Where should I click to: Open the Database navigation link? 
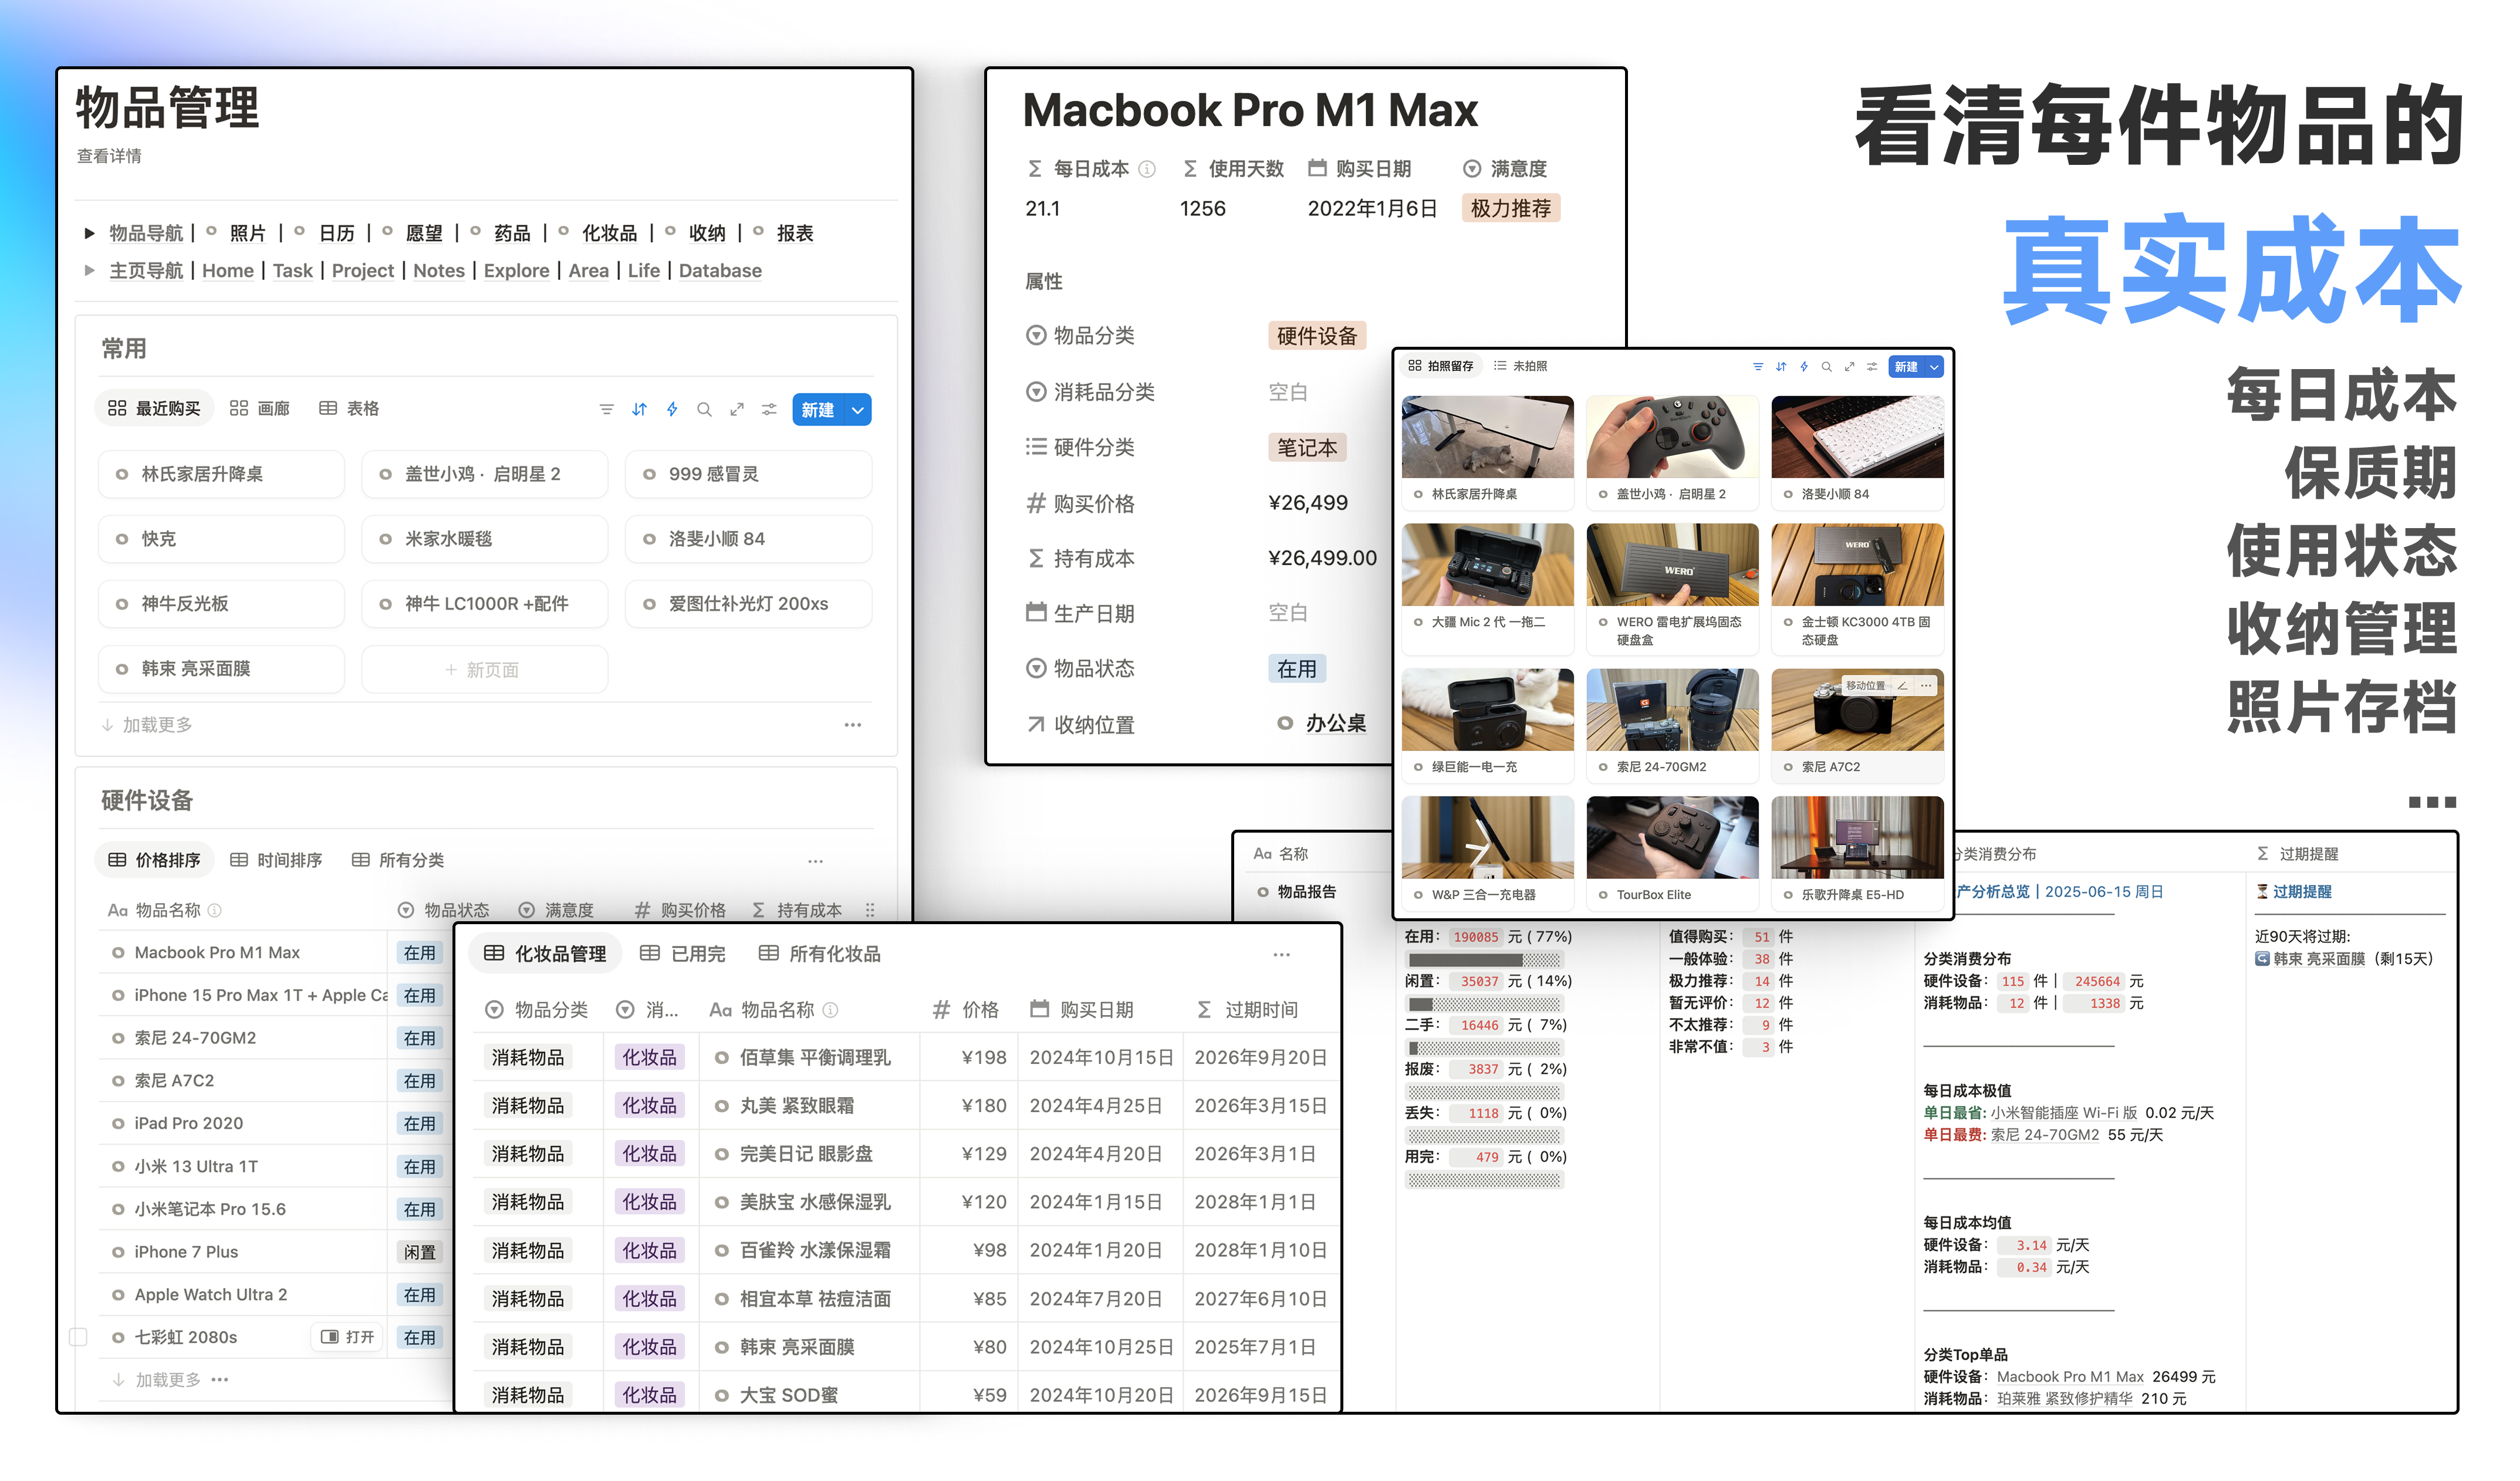(720, 271)
